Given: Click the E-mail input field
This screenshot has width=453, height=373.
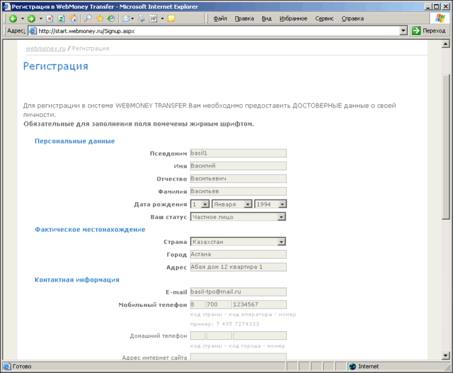Looking at the screenshot, I should tap(239, 292).
